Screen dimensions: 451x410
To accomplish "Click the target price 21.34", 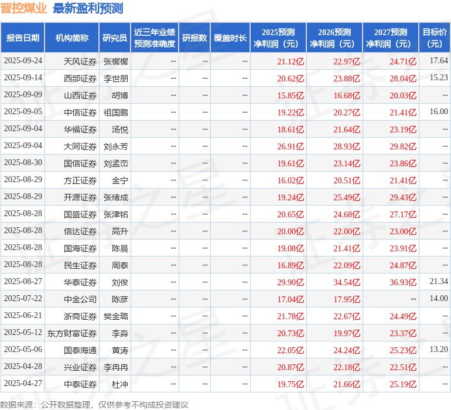I will 438,282.
